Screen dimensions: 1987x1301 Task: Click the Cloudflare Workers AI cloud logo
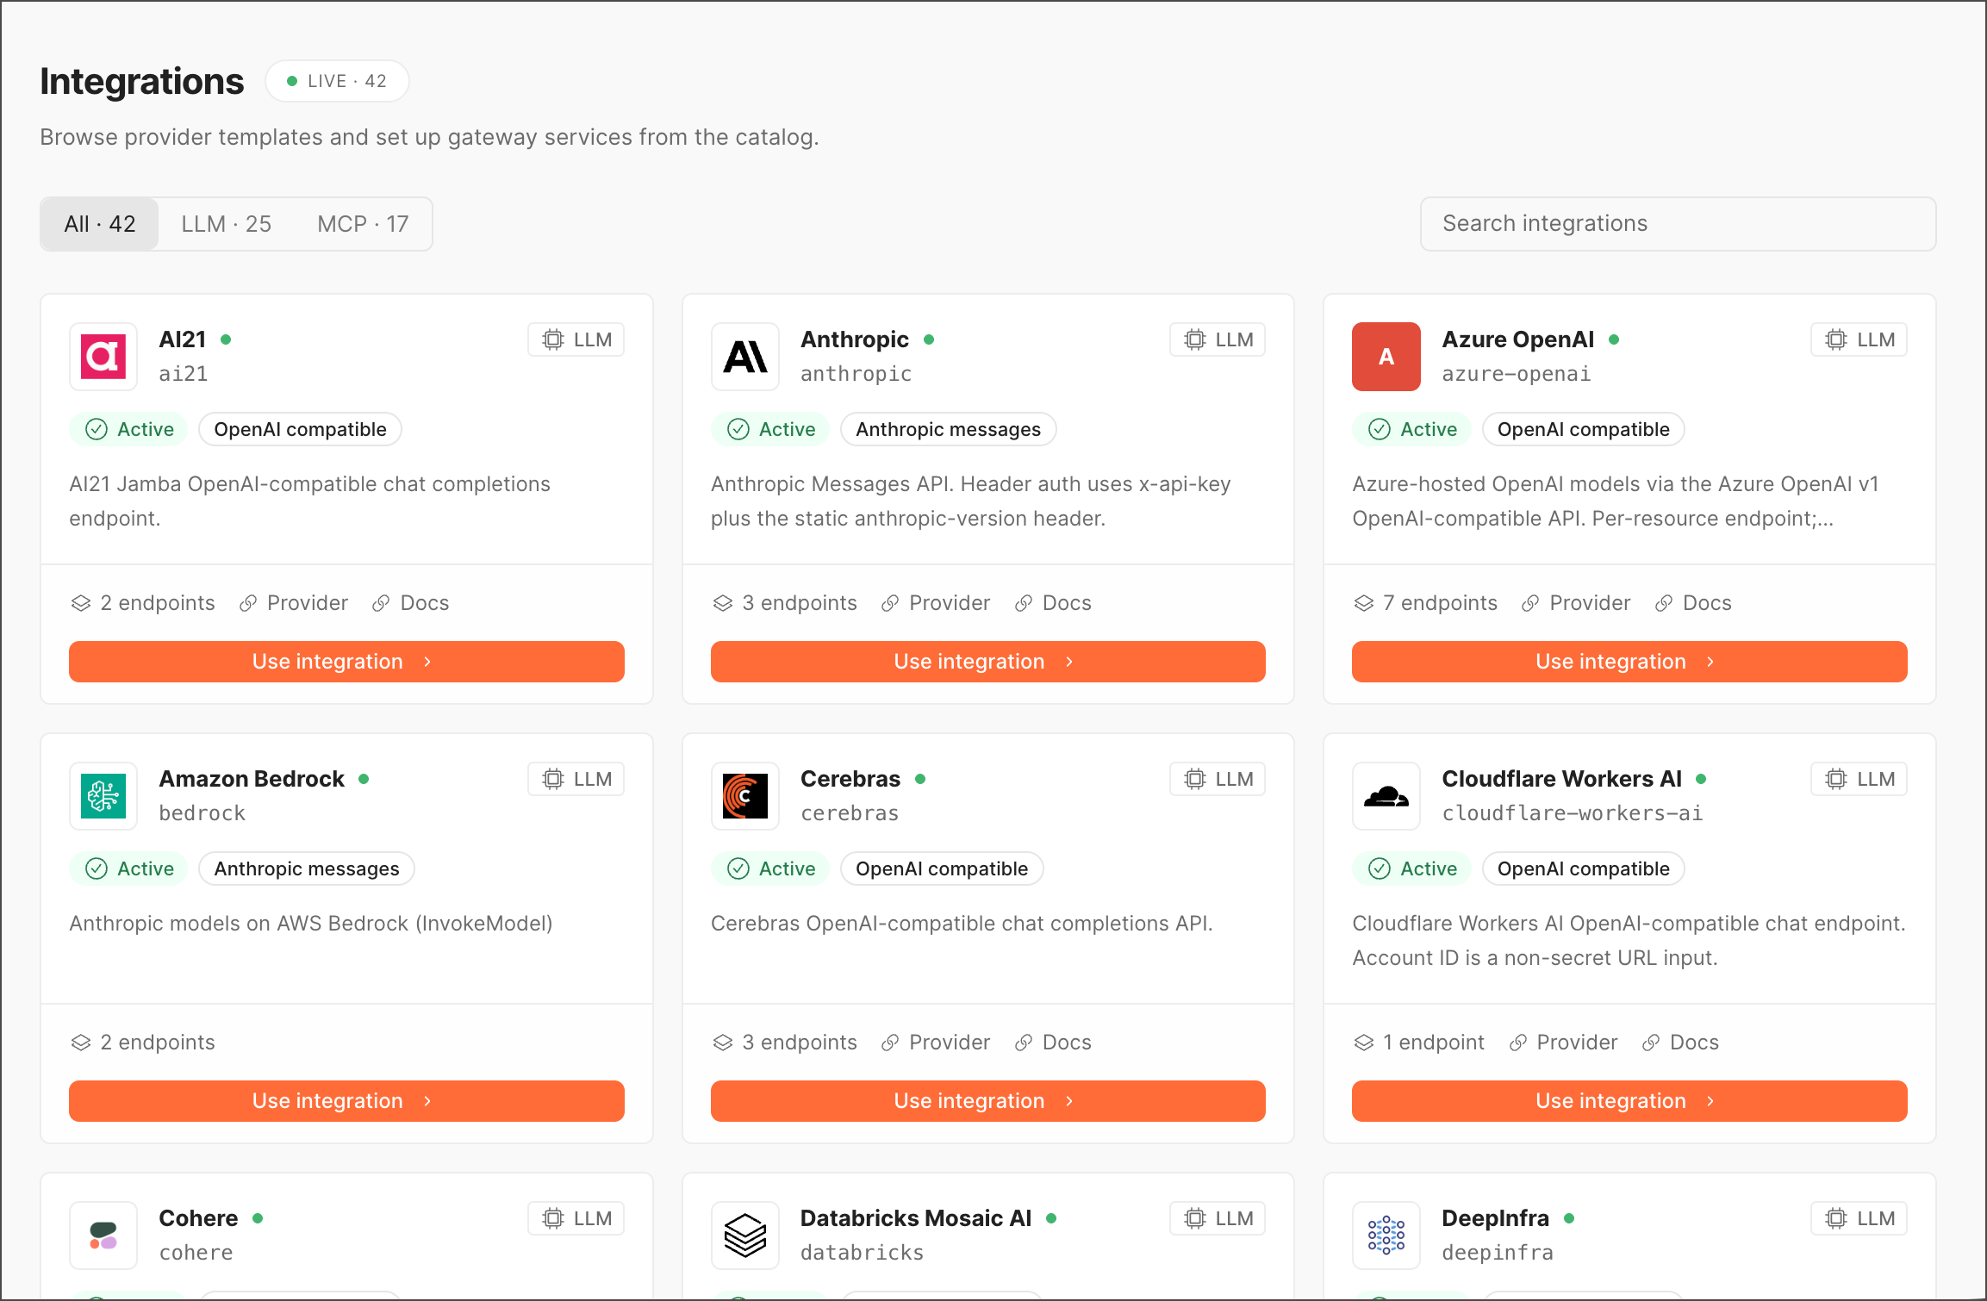[x=1386, y=796]
